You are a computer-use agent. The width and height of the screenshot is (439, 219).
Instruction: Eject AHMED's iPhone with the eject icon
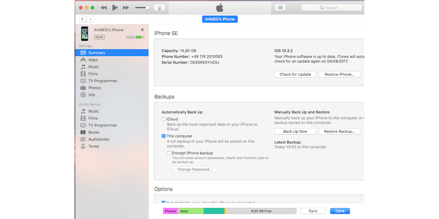[142, 30]
